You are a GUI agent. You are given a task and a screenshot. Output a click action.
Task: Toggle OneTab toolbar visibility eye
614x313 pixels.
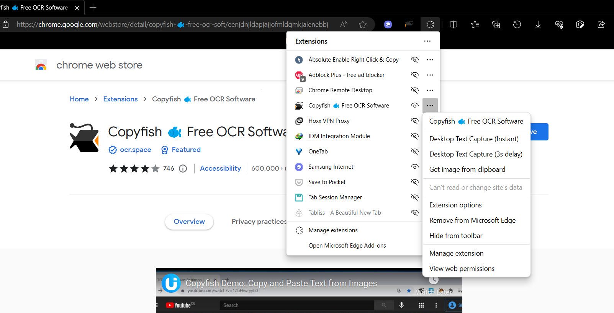point(414,152)
